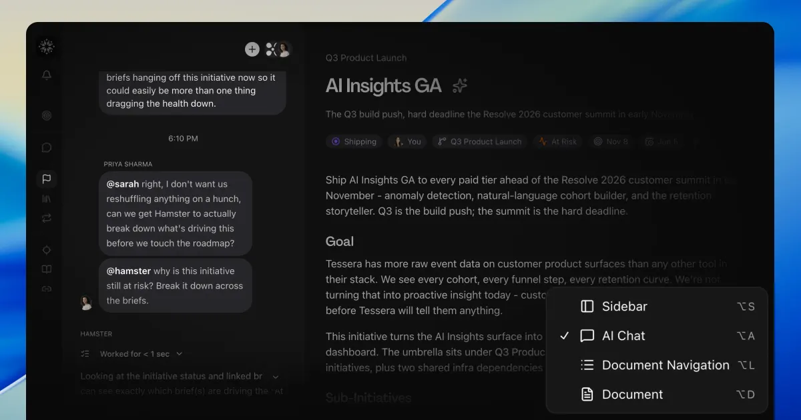Click Priya's avatar beside the hamster message

(86, 303)
